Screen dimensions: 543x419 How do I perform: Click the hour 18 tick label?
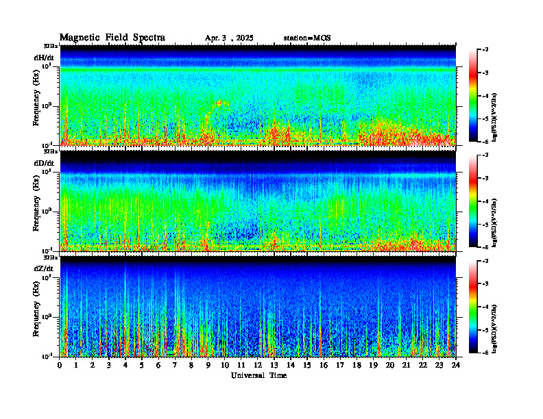(x=357, y=366)
